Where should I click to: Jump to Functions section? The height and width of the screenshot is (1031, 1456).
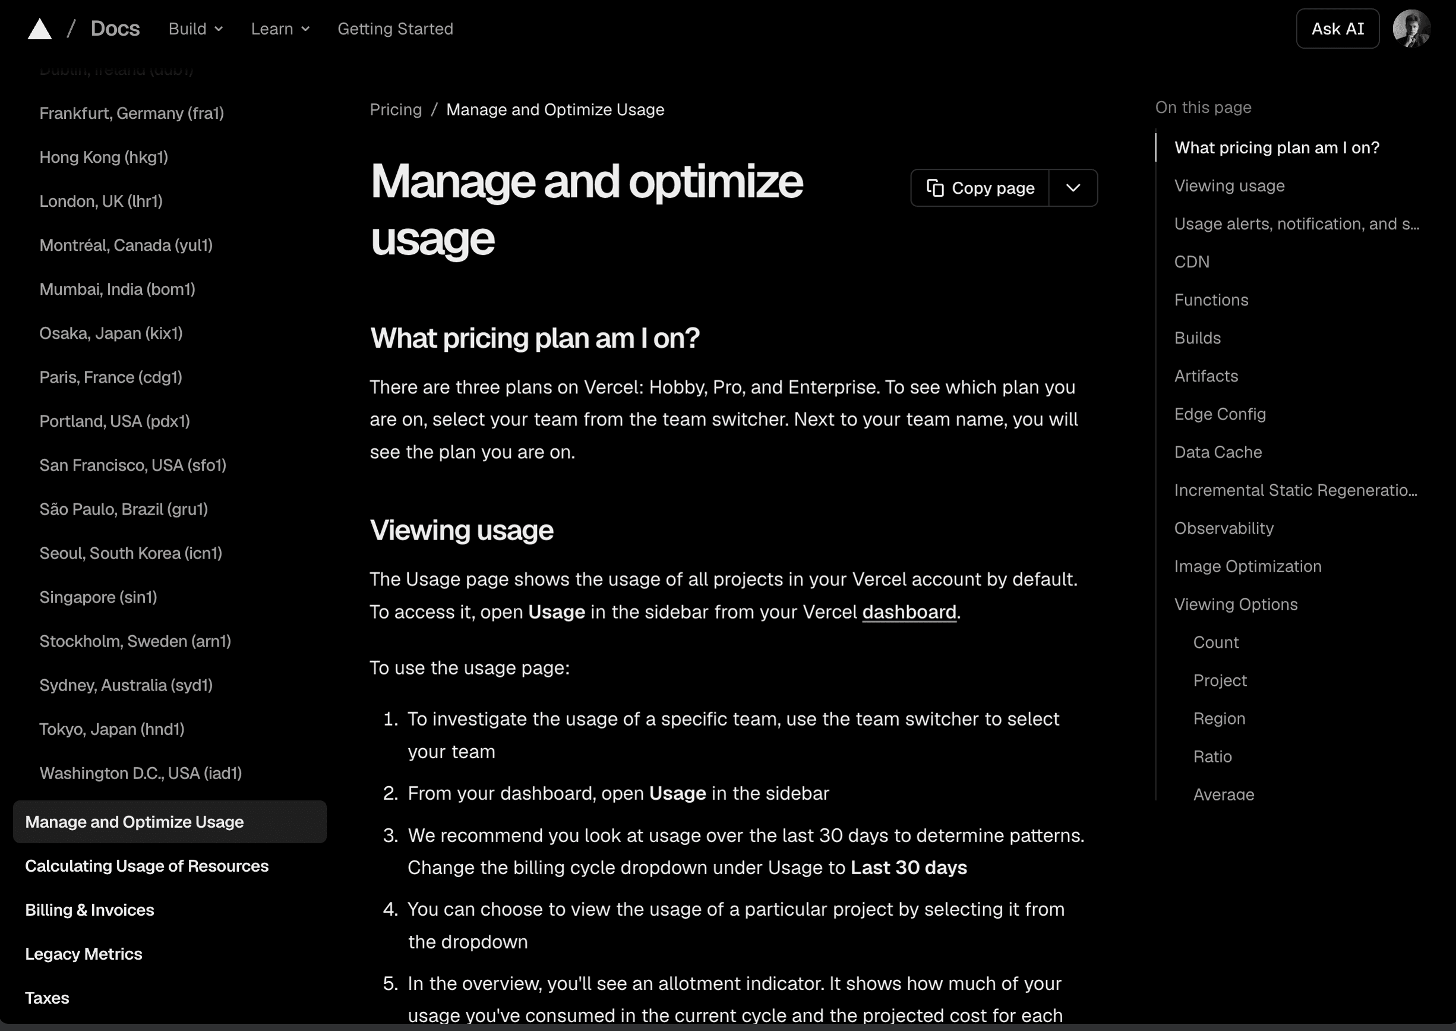(1211, 299)
